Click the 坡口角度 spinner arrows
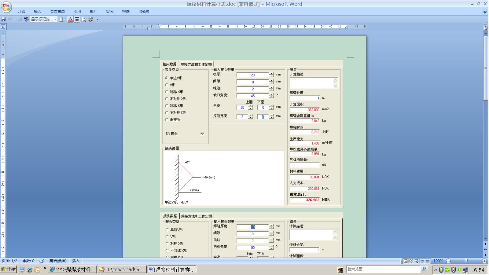 click(x=271, y=96)
